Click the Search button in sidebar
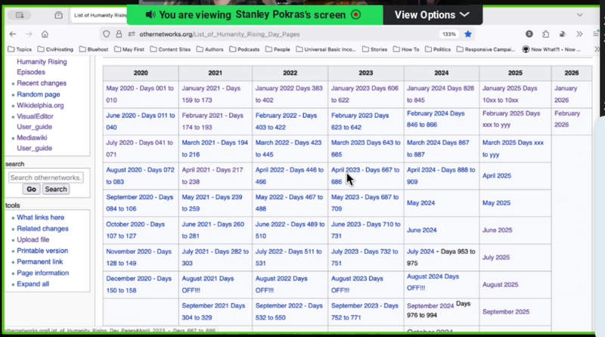Screen dimensions: 605x337 (56, 189)
